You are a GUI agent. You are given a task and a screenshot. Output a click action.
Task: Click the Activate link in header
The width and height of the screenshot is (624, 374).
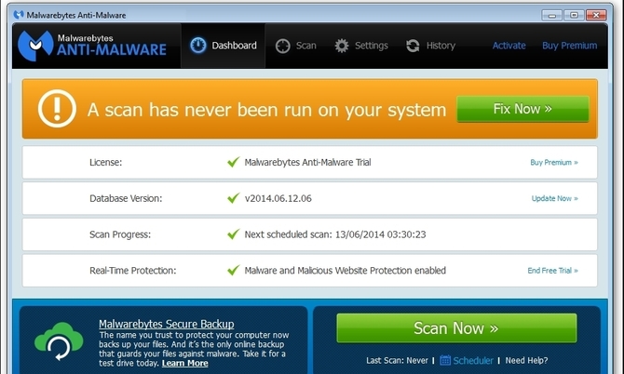(509, 46)
